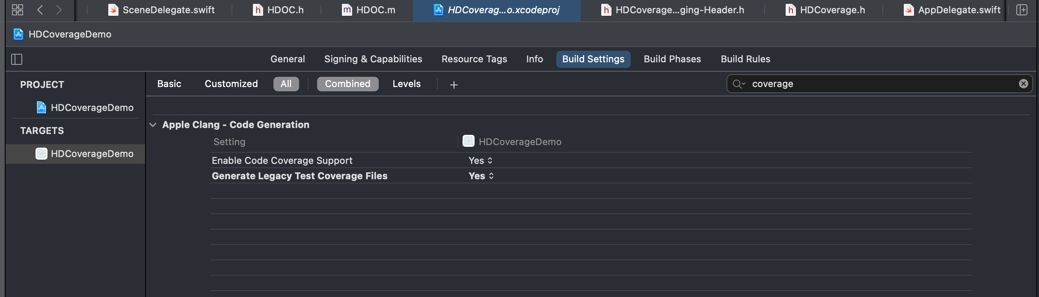Collapse Apple Clang - Code Generation section

pos(153,125)
